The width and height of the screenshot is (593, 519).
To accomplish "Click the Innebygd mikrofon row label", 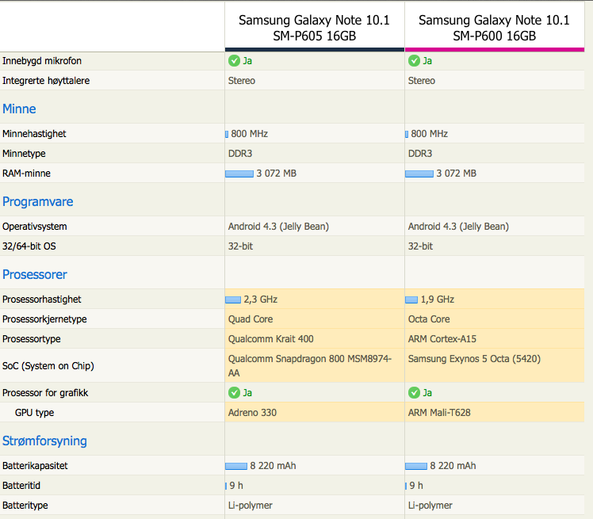I will click(42, 61).
